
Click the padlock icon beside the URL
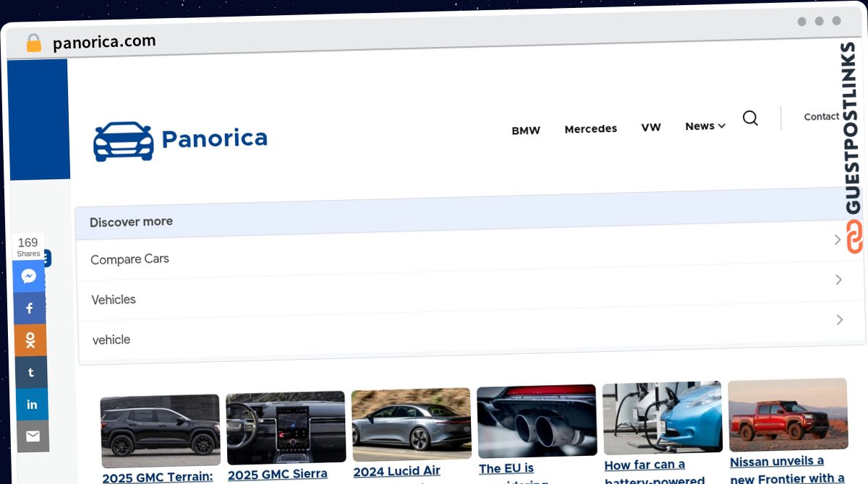[34, 43]
